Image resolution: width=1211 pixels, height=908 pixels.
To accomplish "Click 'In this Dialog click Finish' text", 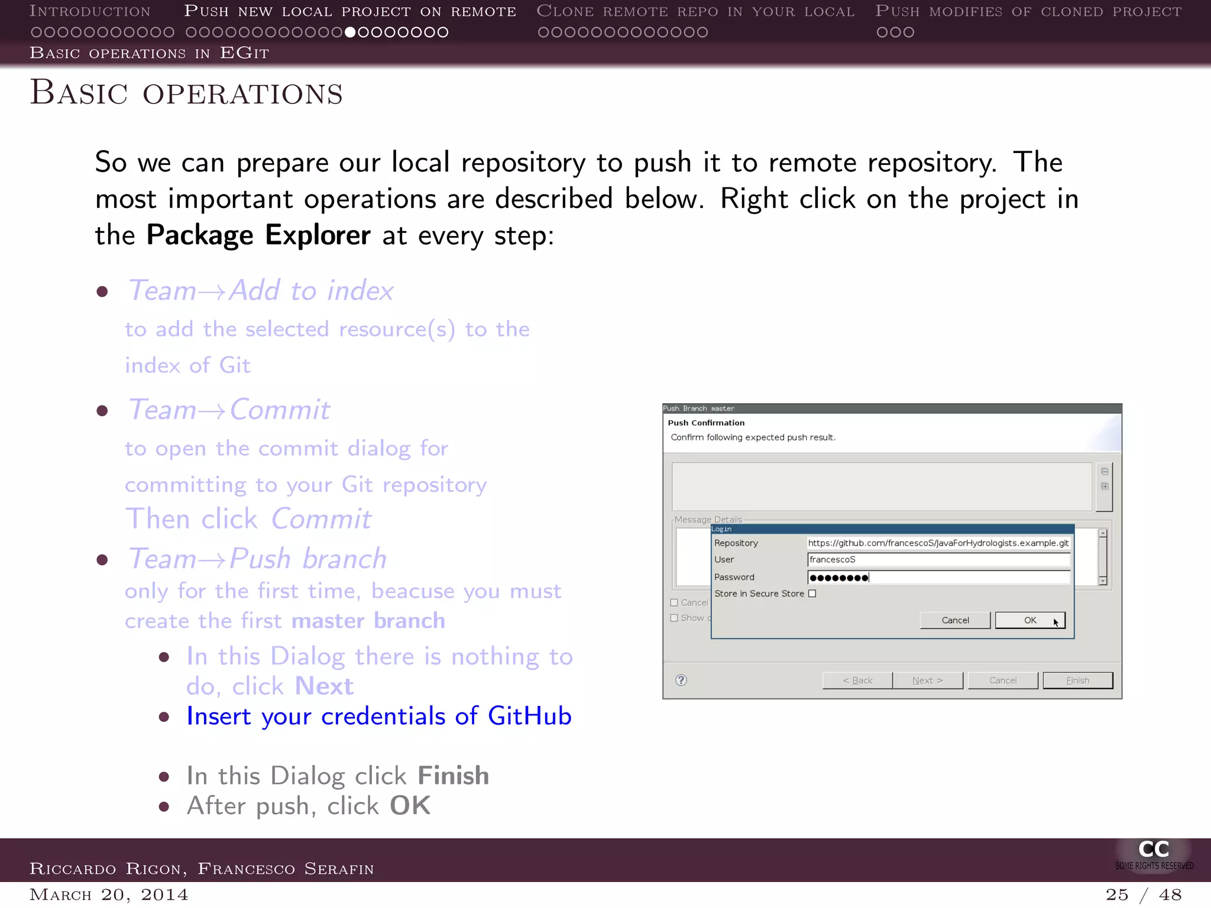I will point(338,776).
